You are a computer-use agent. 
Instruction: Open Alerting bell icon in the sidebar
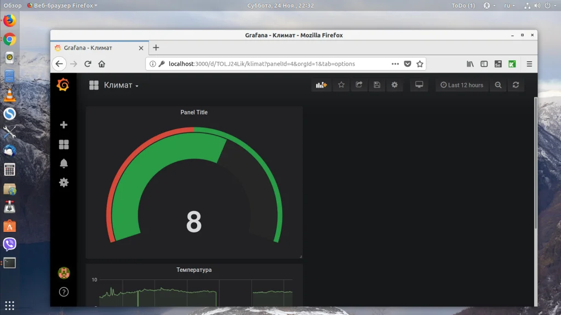click(64, 164)
